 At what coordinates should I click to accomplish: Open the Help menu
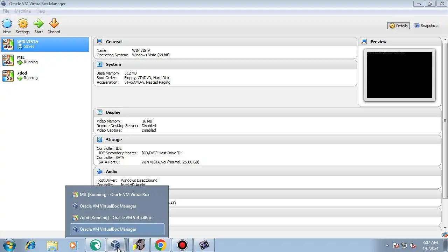(x=41, y=11)
